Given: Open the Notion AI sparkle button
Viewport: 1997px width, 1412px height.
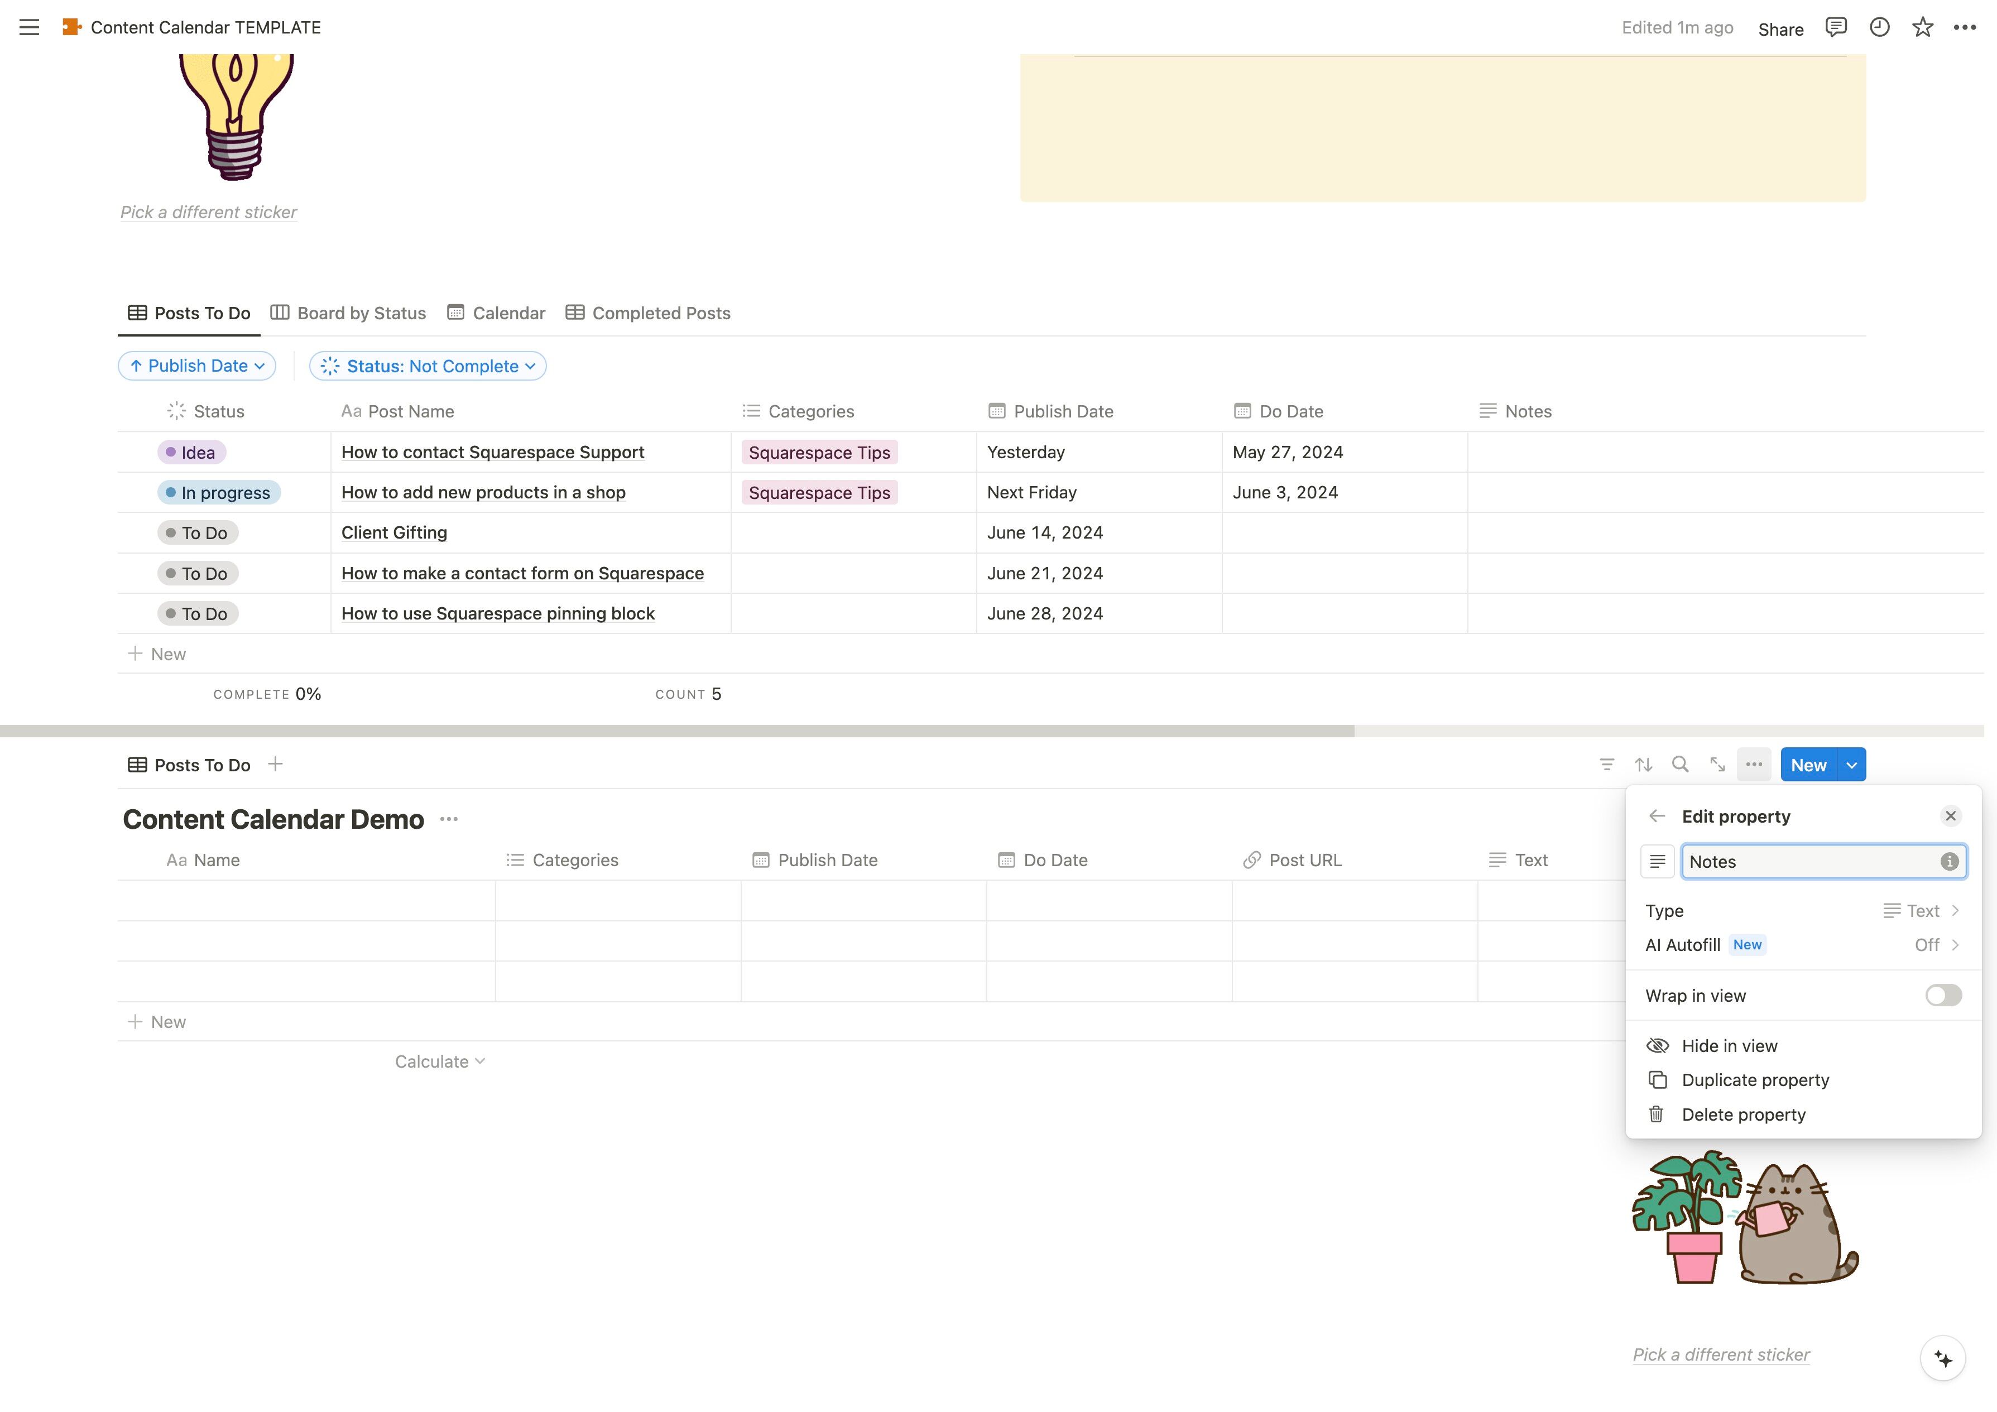Looking at the screenshot, I should (x=1942, y=1358).
